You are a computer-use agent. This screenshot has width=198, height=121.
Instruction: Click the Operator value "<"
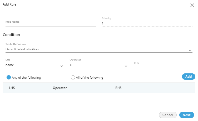pos(71,65)
